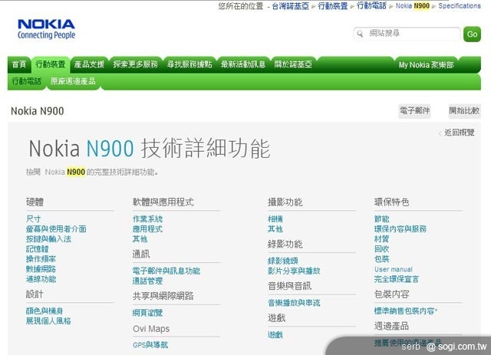The height and width of the screenshot is (355, 491).
Task: Open the 關於諾基亞 tab
Action: pos(293,64)
